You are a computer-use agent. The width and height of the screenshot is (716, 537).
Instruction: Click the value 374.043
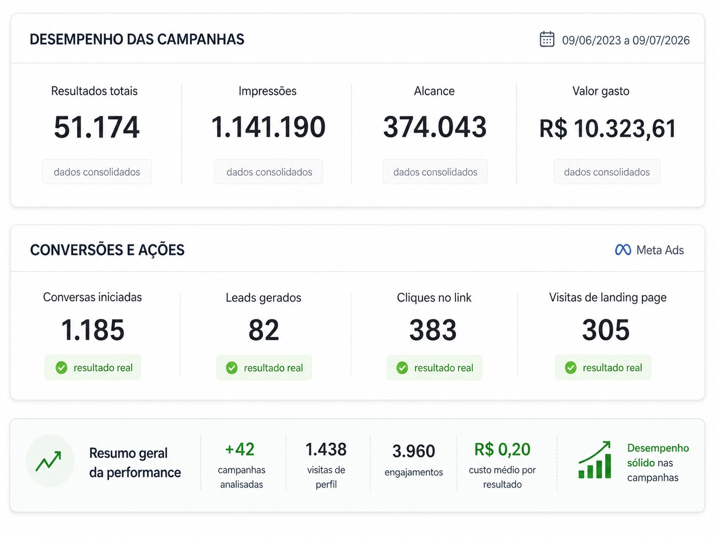(x=435, y=127)
